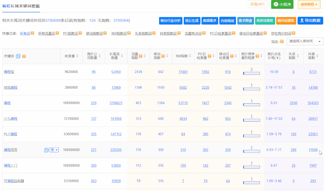This screenshot has width=325, height=191.
Task: Click 抖音指数 value 354283
Action: click(313, 103)
